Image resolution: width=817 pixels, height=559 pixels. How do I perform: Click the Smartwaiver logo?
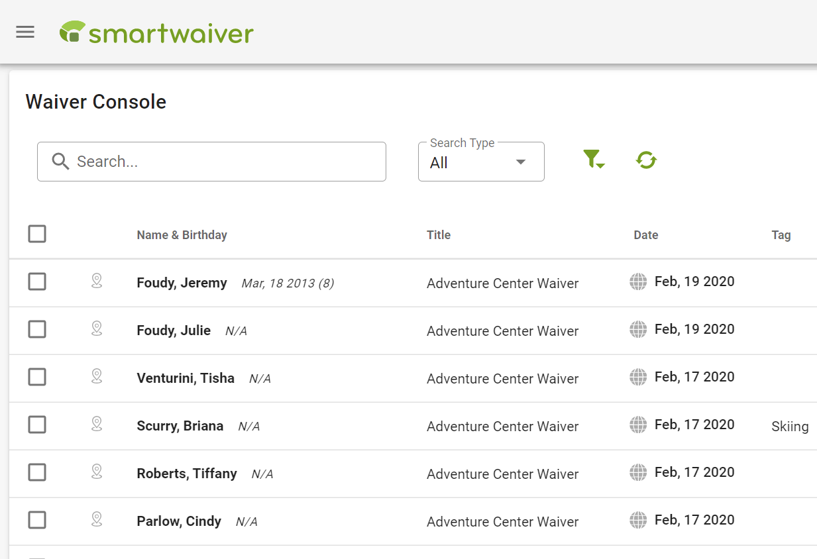[x=156, y=32]
